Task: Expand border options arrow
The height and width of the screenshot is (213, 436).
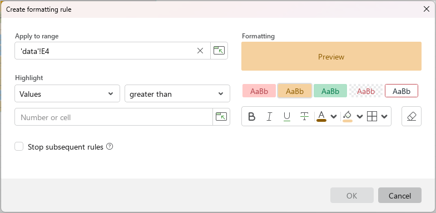Action: point(384,117)
